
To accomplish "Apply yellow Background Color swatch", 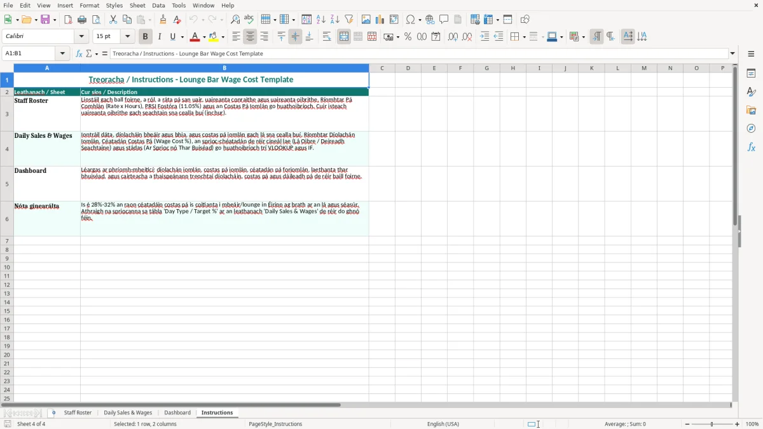I will 214,37.
